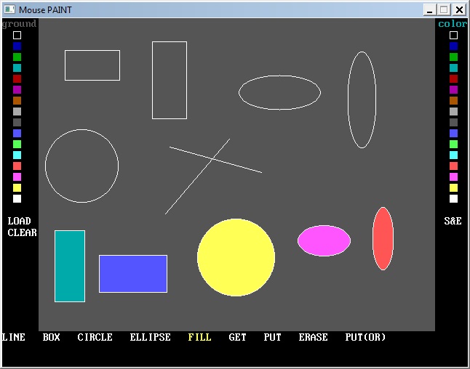This screenshot has height=369, width=470.
Task: Select the GET command
Action: (237, 338)
